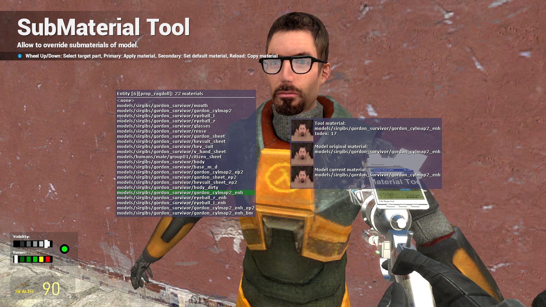The width and height of the screenshot is (546, 307).
Task: Select the gordon_survivor/body material
Action: [186, 162]
